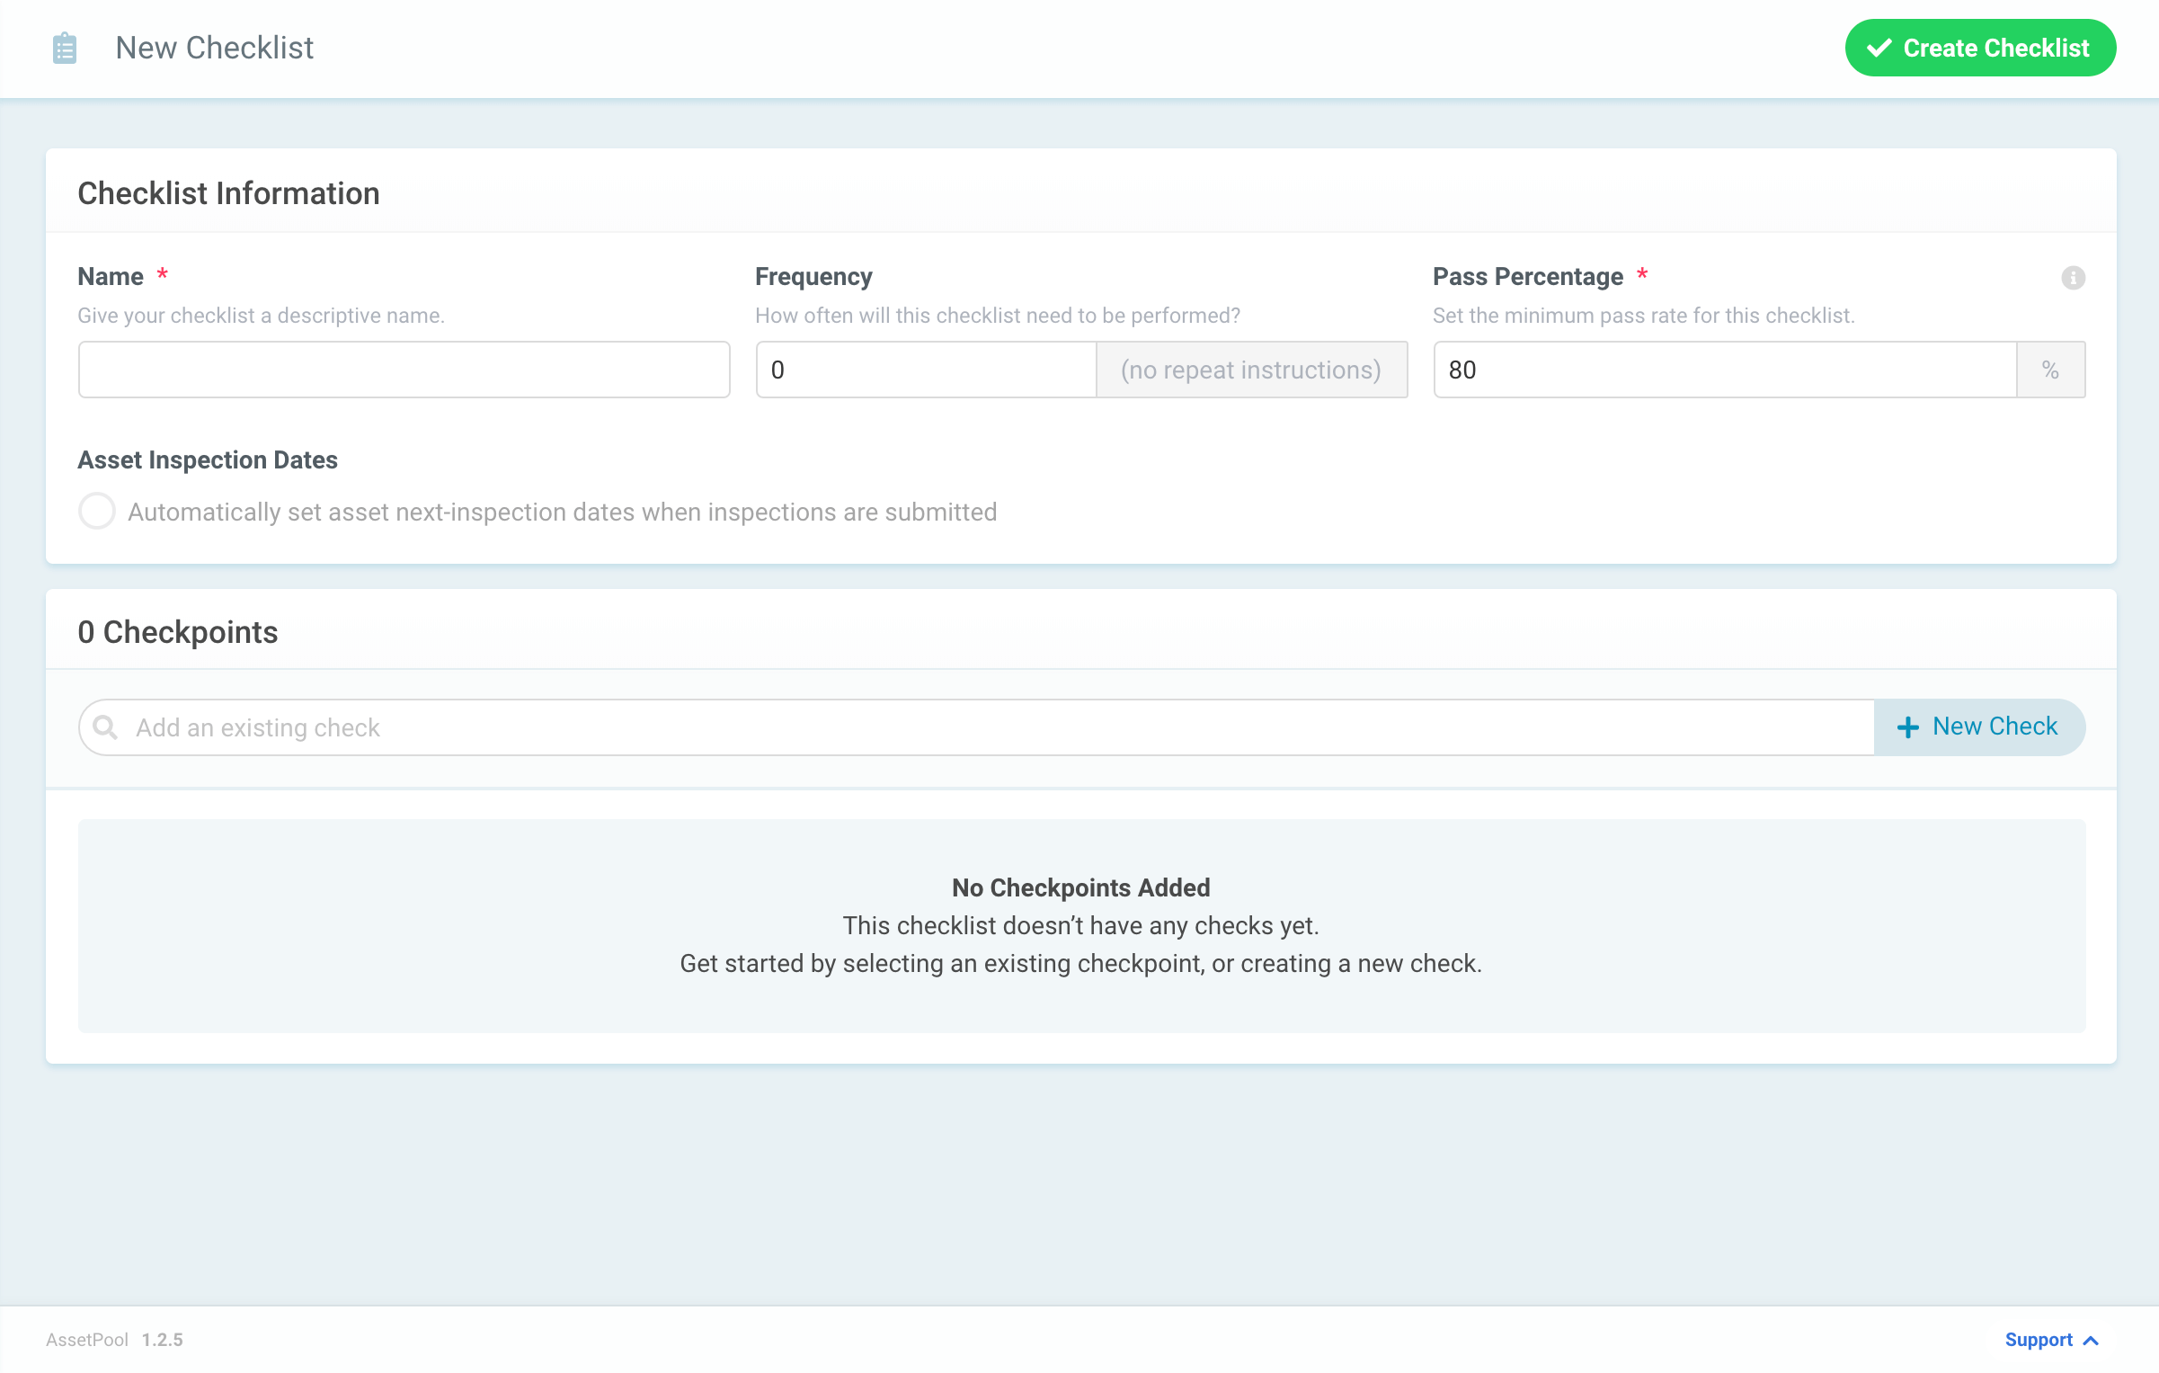Click the 0 Checkpoints section header
The image size is (2159, 1373).
tap(178, 631)
